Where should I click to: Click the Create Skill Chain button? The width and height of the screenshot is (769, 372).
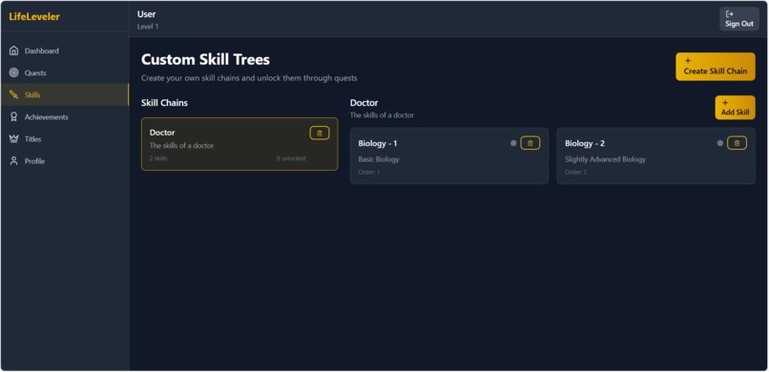715,66
